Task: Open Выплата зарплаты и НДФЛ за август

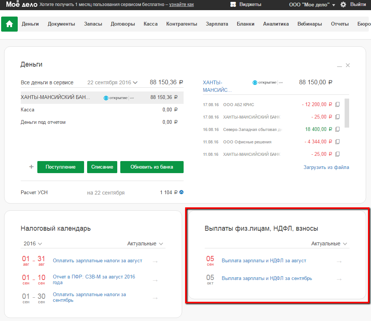Action: pyautogui.click(x=264, y=260)
